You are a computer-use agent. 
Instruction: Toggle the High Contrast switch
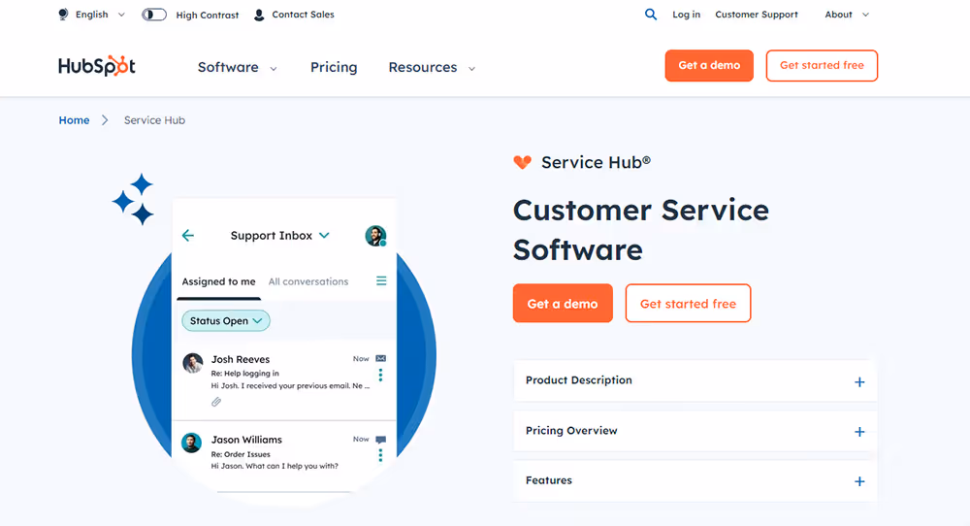[154, 15]
